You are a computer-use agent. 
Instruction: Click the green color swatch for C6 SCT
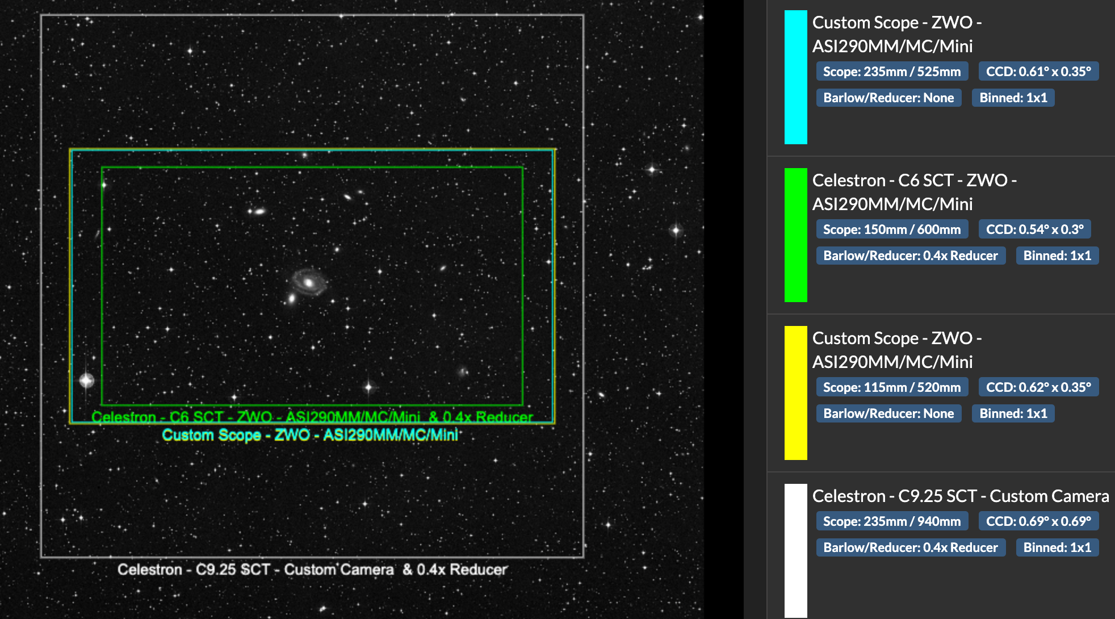795,235
